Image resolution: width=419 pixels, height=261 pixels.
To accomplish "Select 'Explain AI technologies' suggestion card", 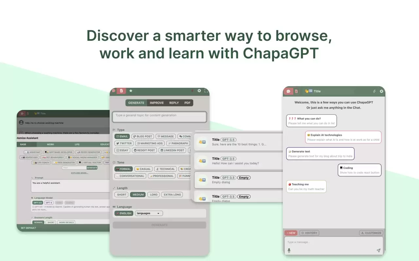I will pyautogui.click(x=343, y=137).
